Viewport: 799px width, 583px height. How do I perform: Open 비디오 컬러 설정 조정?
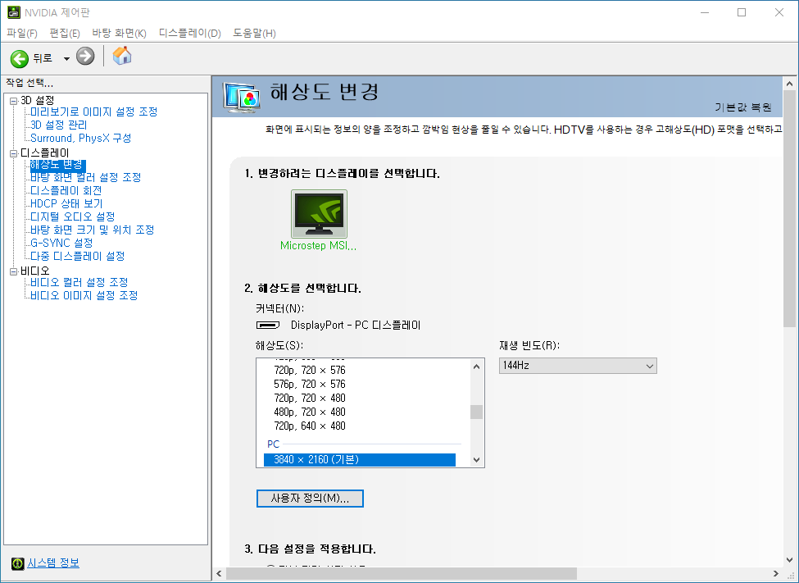(79, 283)
